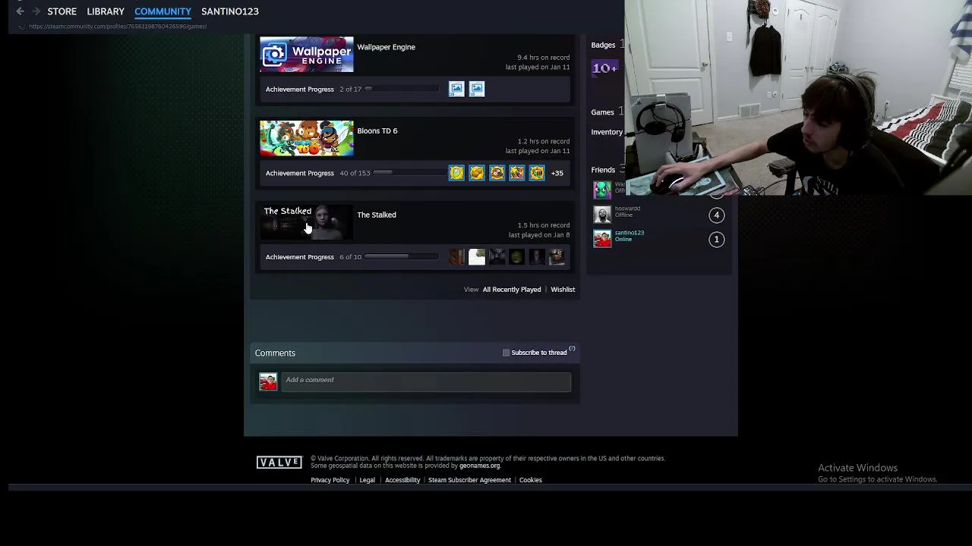The height and width of the screenshot is (546, 972).
Task: Click Wallpaper Engine achievement progress bar
Action: pos(401,89)
